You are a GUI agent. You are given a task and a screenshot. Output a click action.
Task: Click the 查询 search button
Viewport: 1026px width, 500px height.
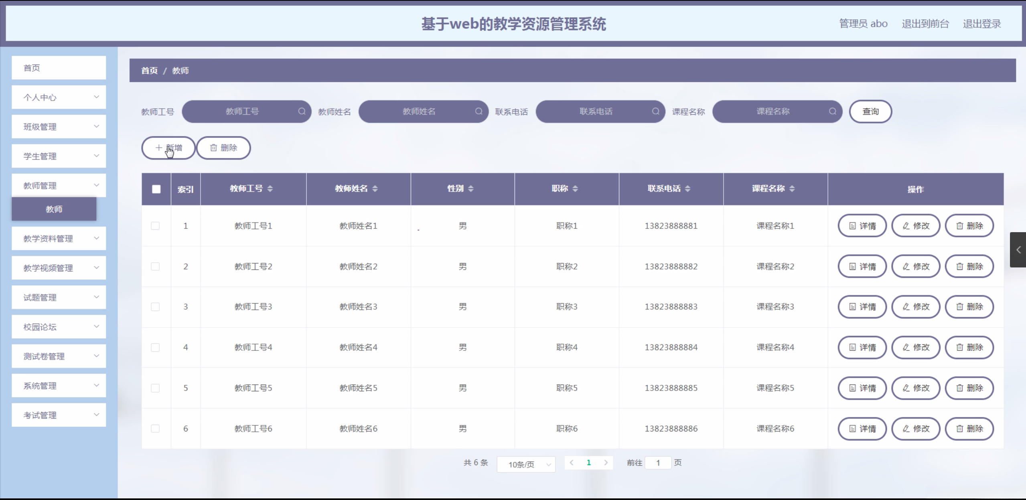click(870, 111)
